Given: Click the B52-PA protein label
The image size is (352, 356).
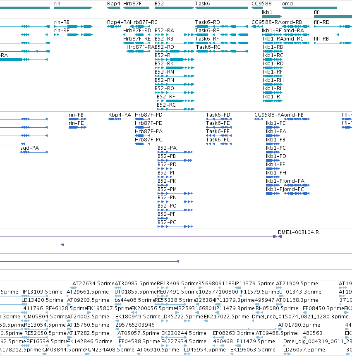Looking at the screenshot, I should point(167,148).
